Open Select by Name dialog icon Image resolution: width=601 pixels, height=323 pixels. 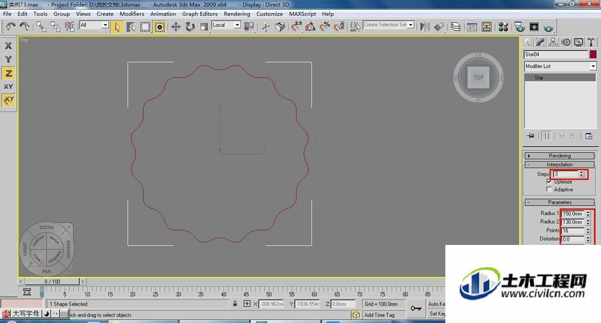(130, 27)
